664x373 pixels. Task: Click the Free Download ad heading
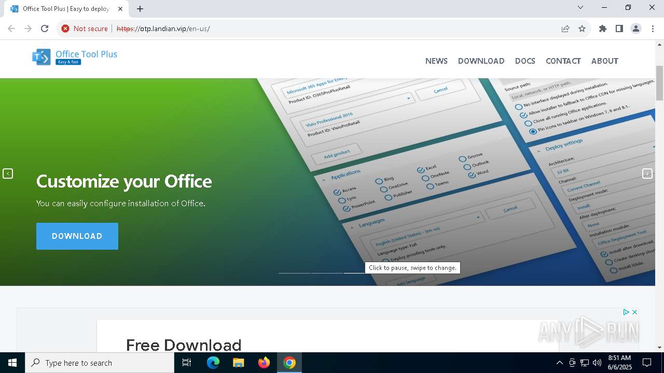(x=184, y=345)
